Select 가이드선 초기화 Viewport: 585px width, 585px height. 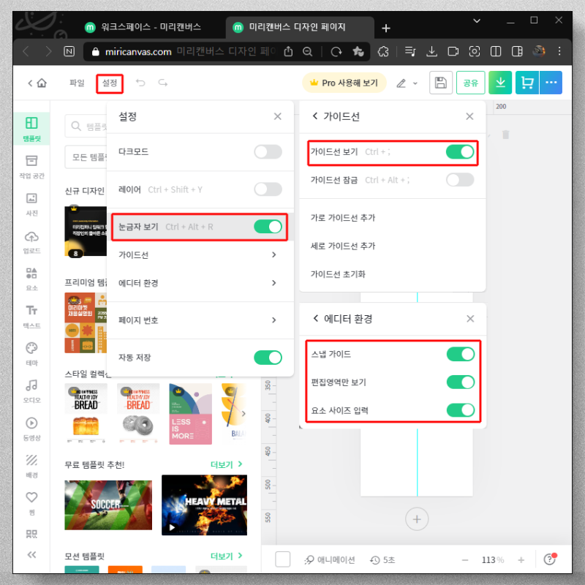(x=338, y=274)
